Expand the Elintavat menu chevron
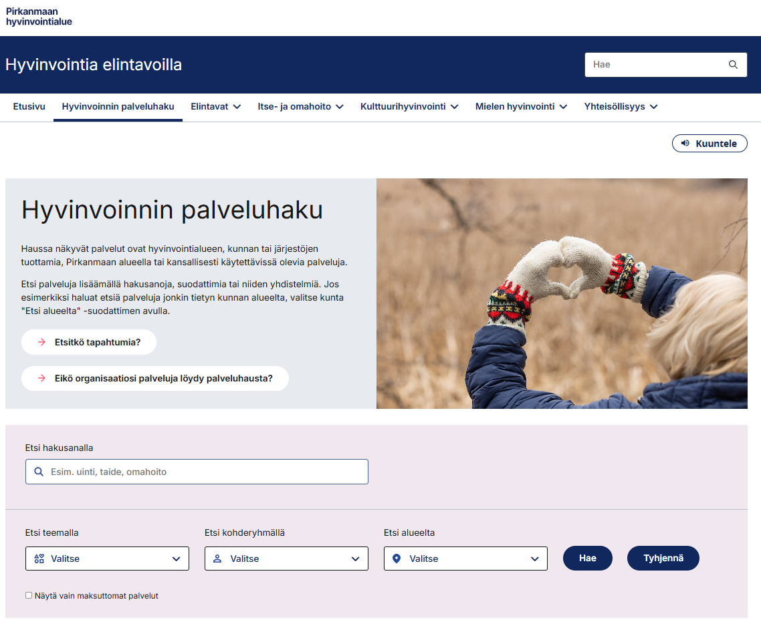 (237, 107)
